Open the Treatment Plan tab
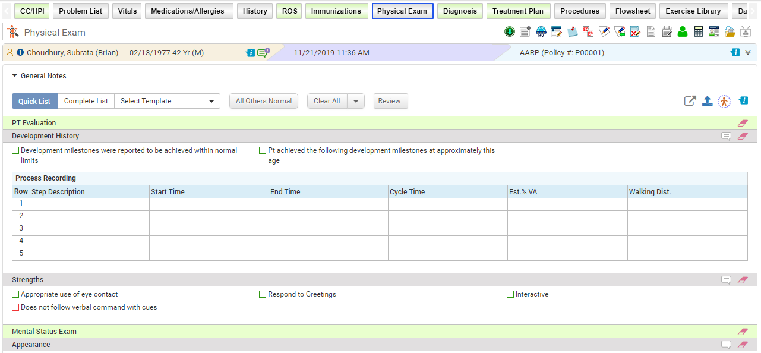 point(518,11)
